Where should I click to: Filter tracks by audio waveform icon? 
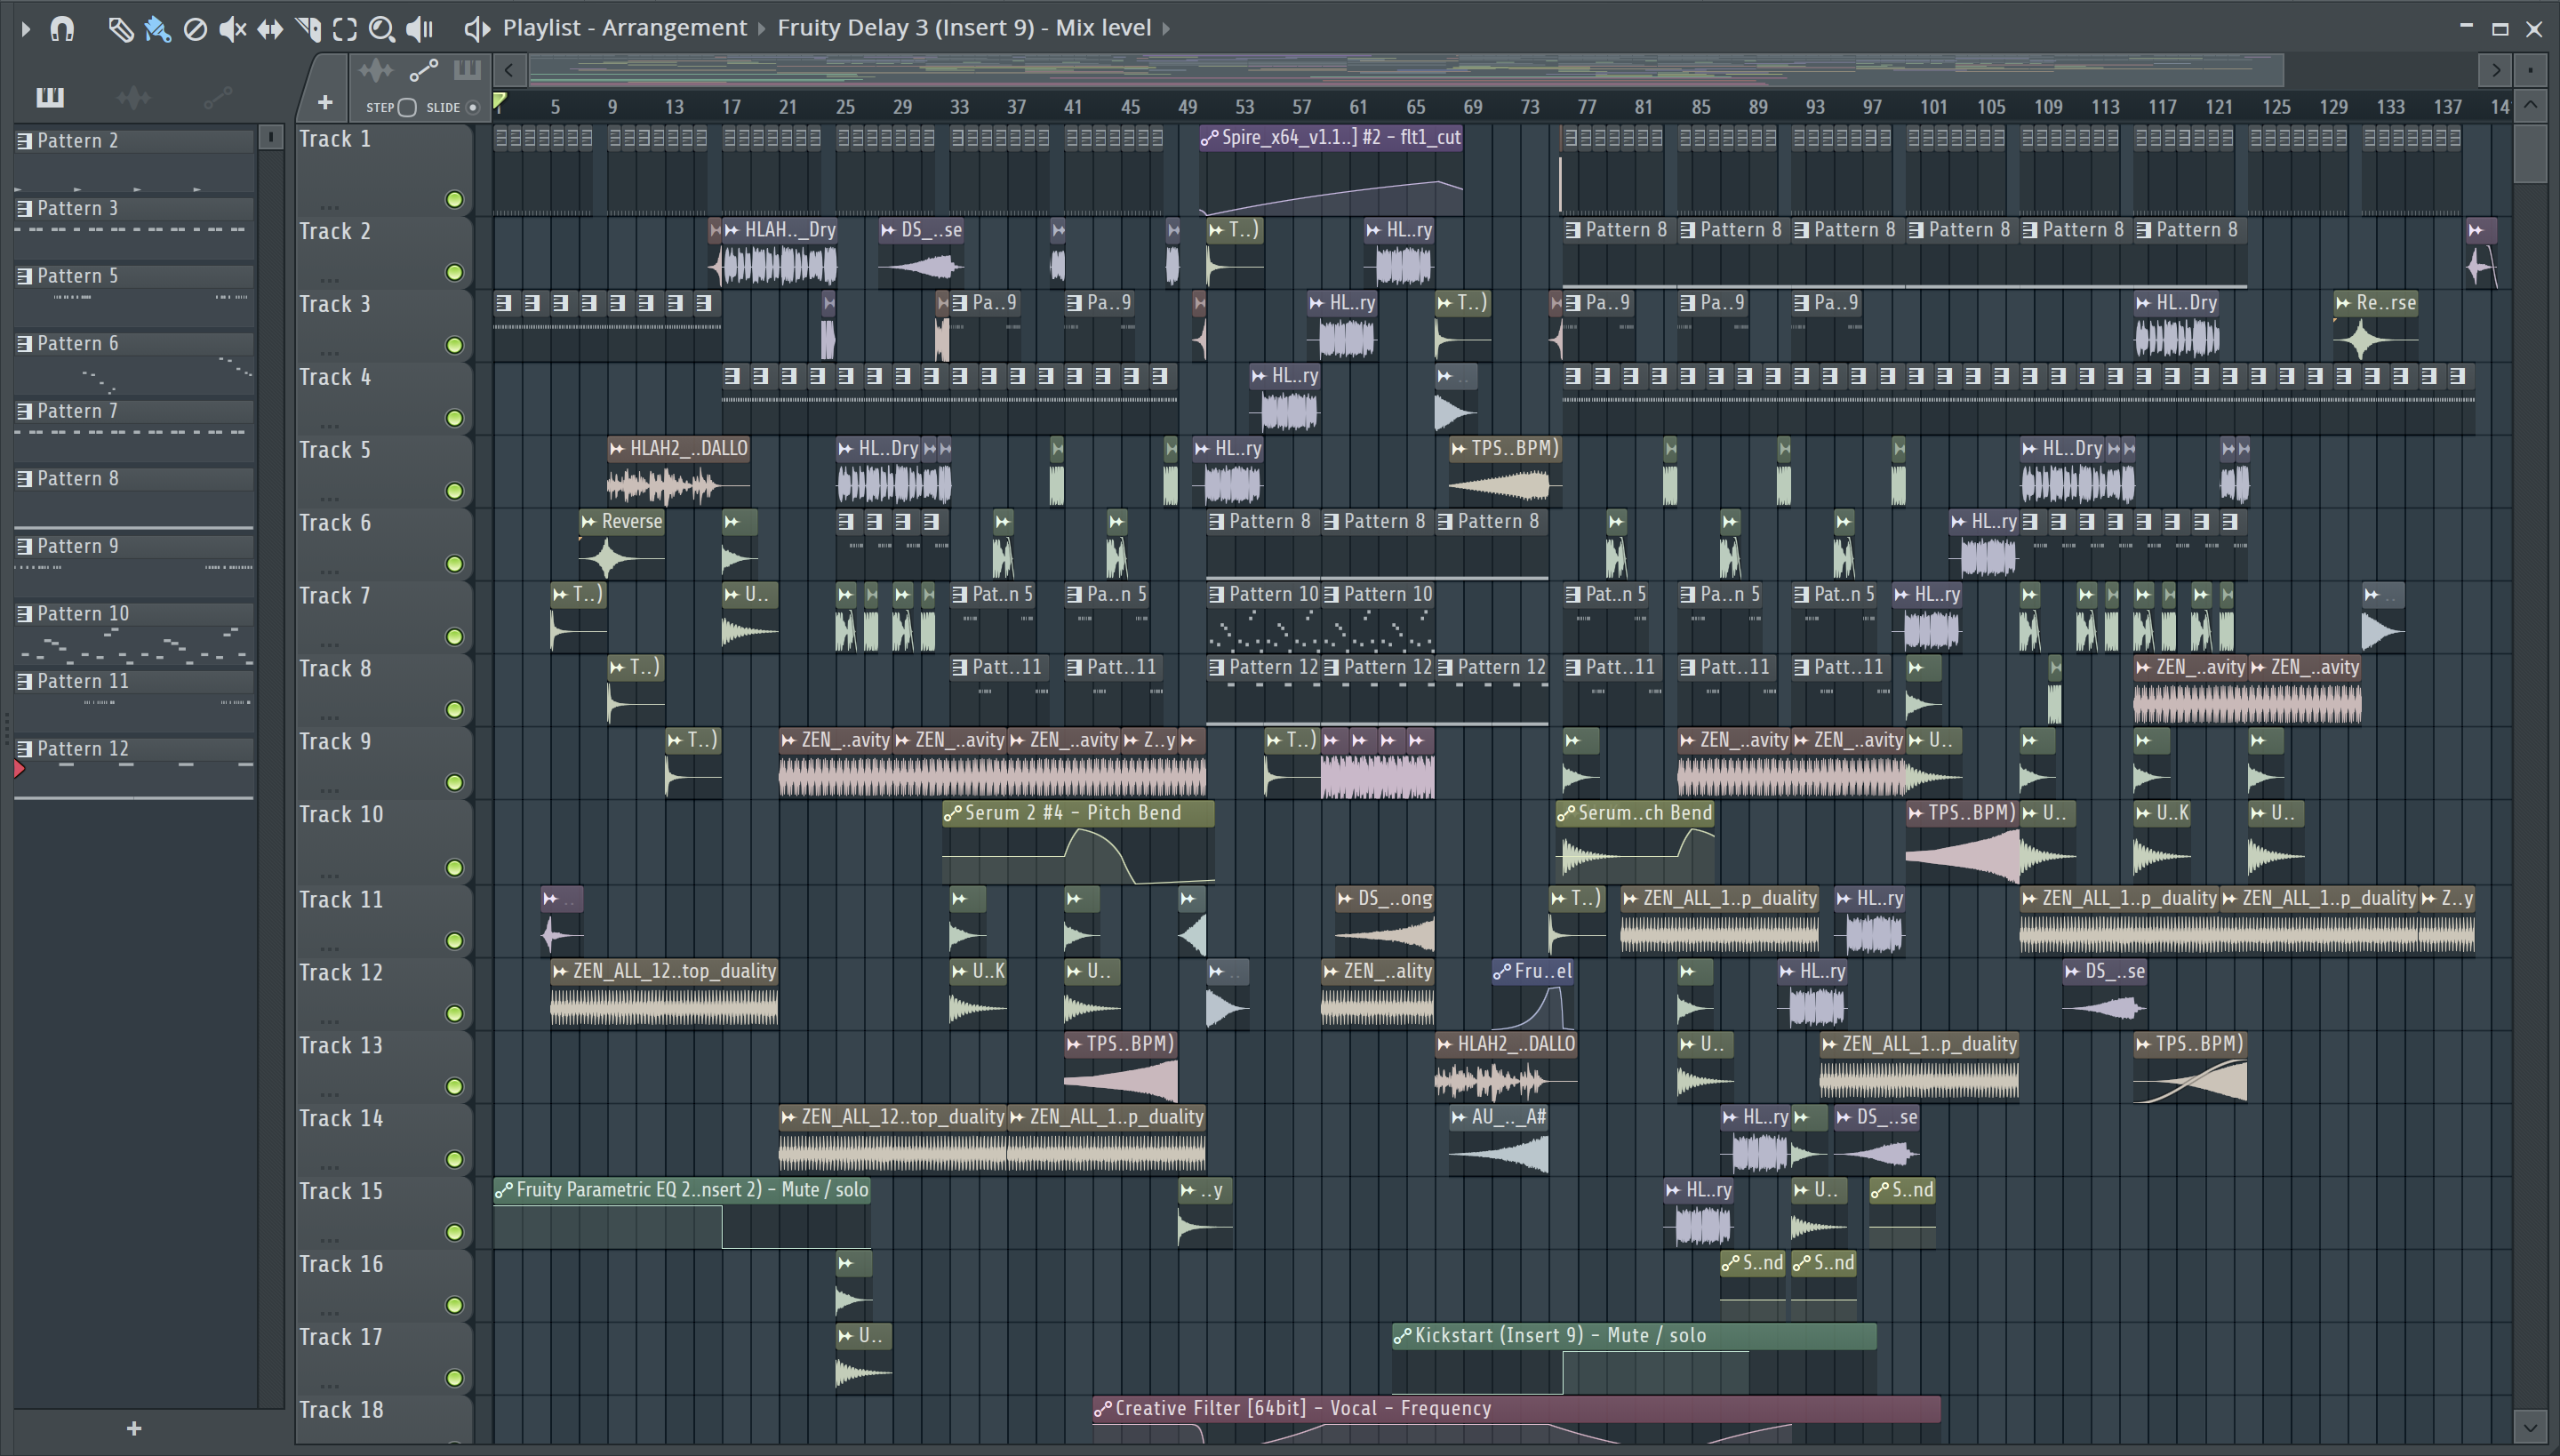click(376, 70)
